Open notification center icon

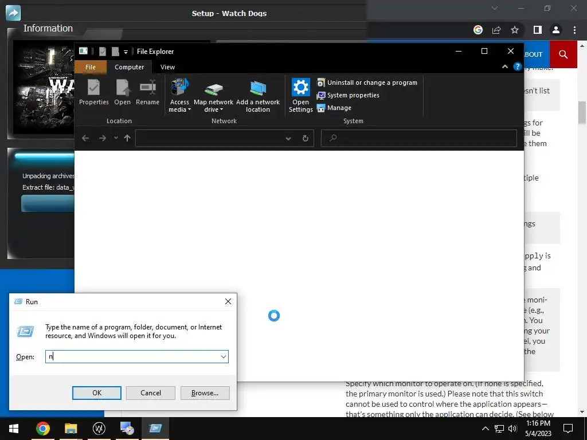568,429
